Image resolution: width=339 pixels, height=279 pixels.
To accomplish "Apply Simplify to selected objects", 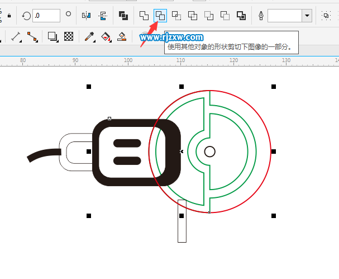I will point(193,16).
